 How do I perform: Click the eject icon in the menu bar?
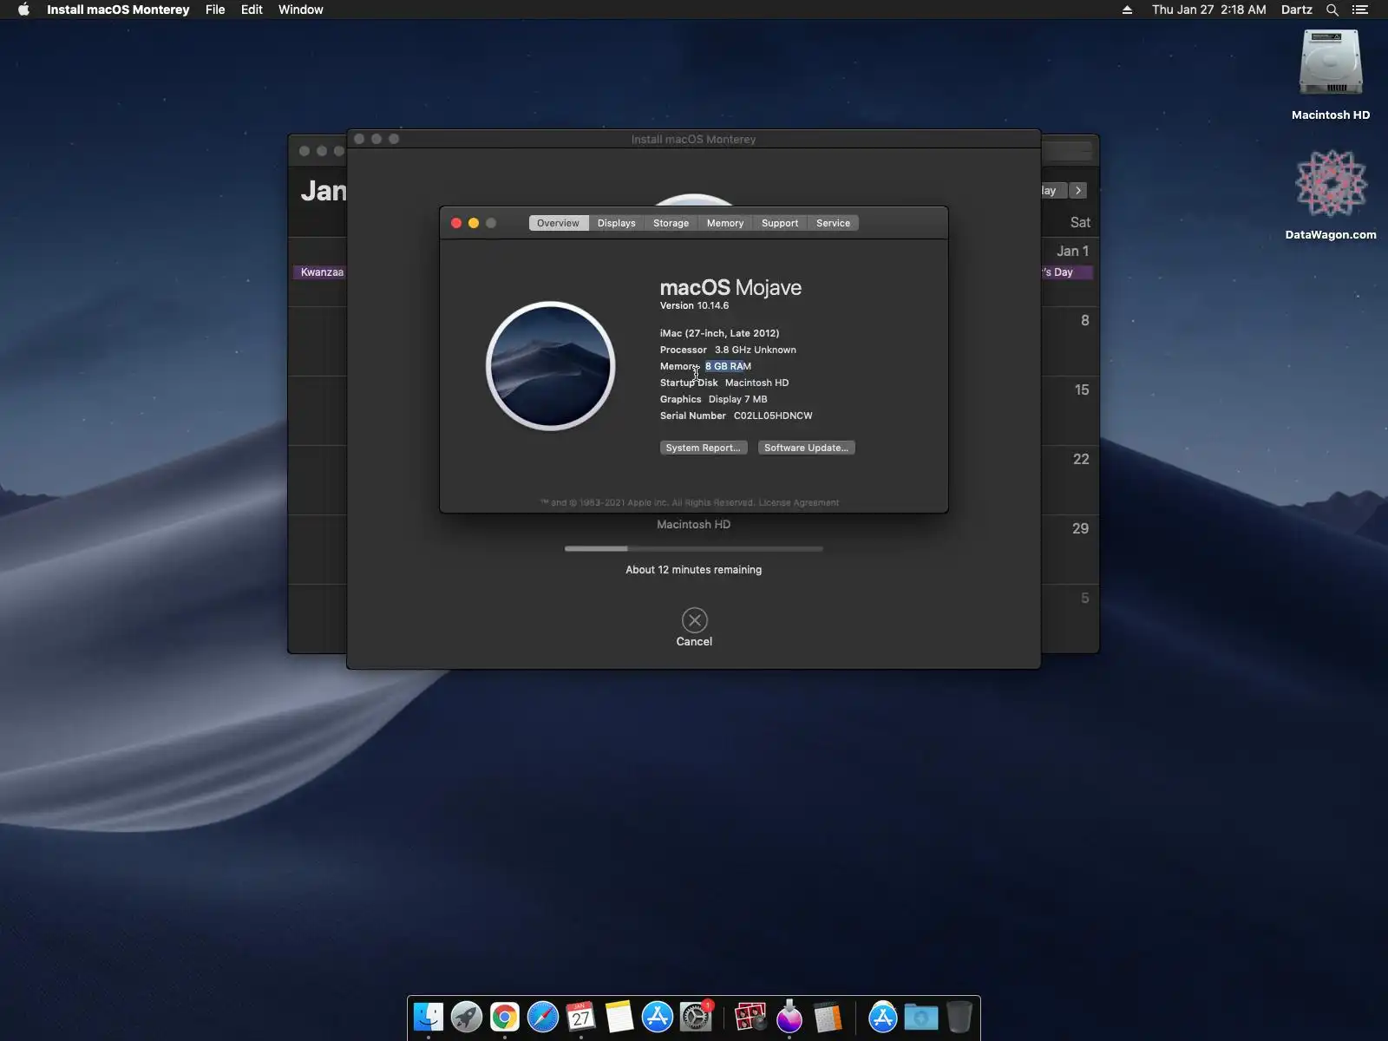click(1127, 10)
